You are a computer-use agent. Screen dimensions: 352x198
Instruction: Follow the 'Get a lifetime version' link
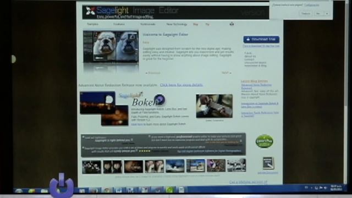coord(248,182)
